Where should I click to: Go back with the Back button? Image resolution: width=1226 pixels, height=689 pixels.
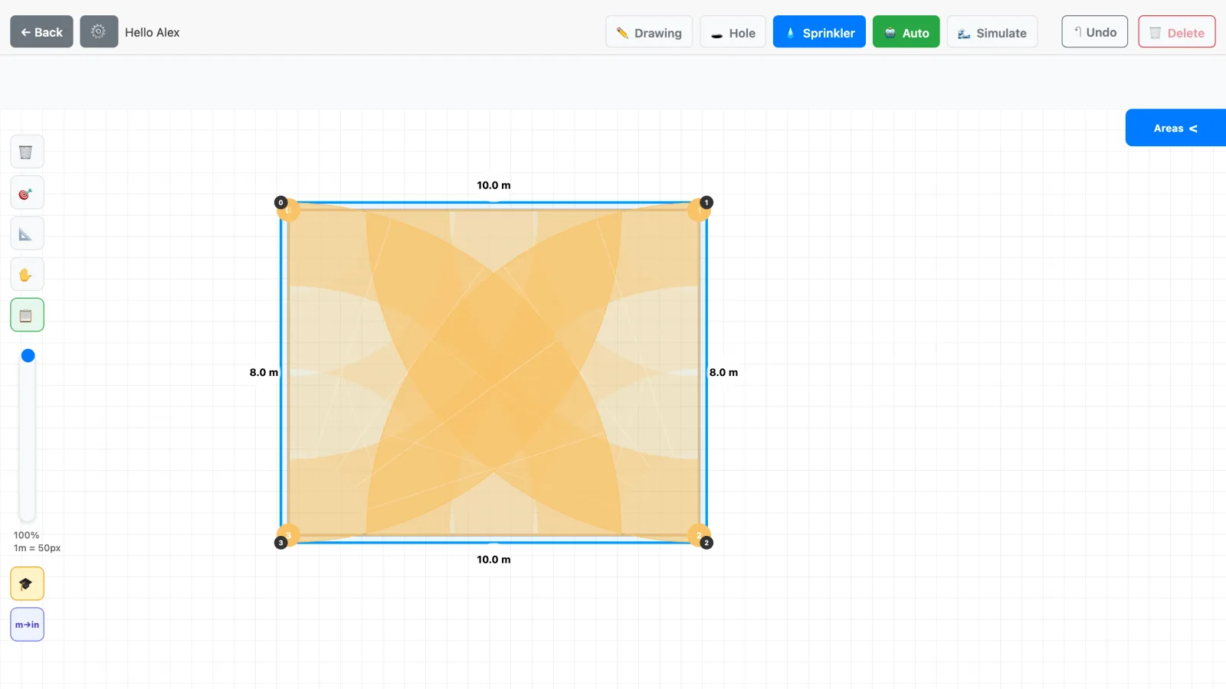click(x=41, y=31)
